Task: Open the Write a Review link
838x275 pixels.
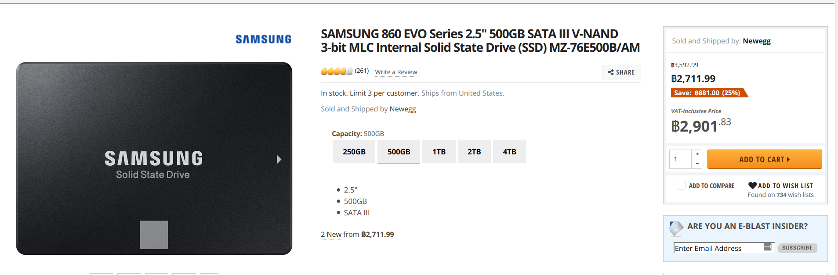Action: pyautogui.click(x=396, y=72)
